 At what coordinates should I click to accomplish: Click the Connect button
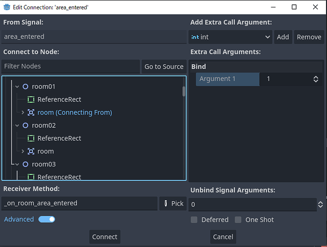105,237
